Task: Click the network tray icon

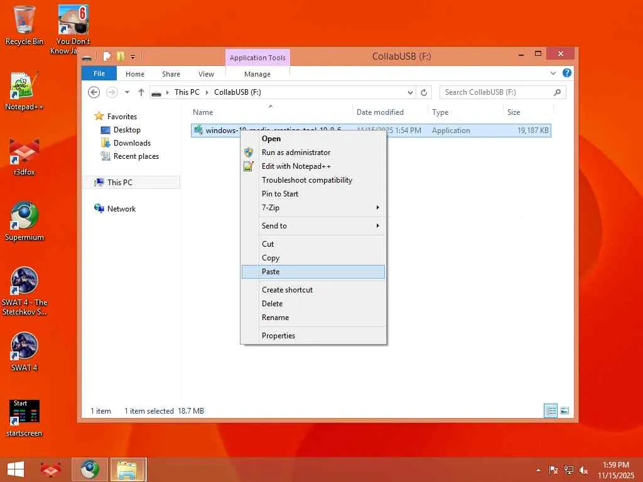Action: pos(568,470)
